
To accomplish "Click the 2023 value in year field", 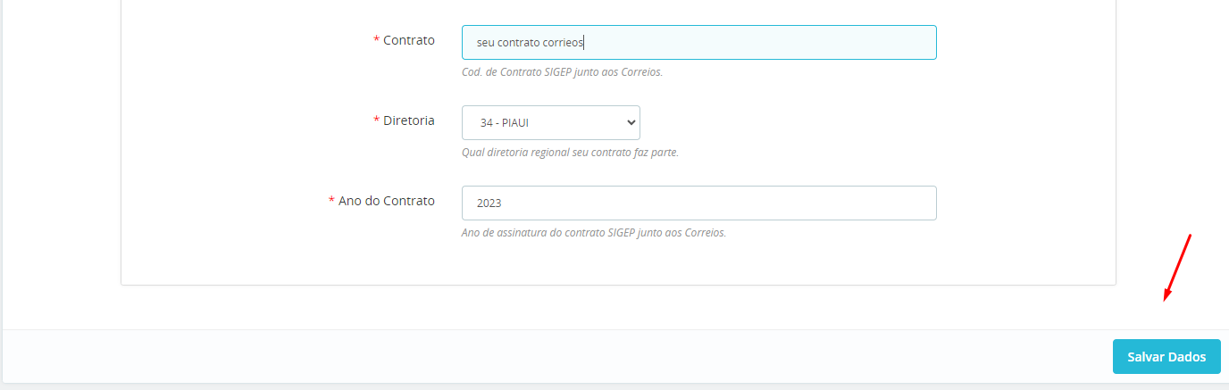I will tap(489, 203).
